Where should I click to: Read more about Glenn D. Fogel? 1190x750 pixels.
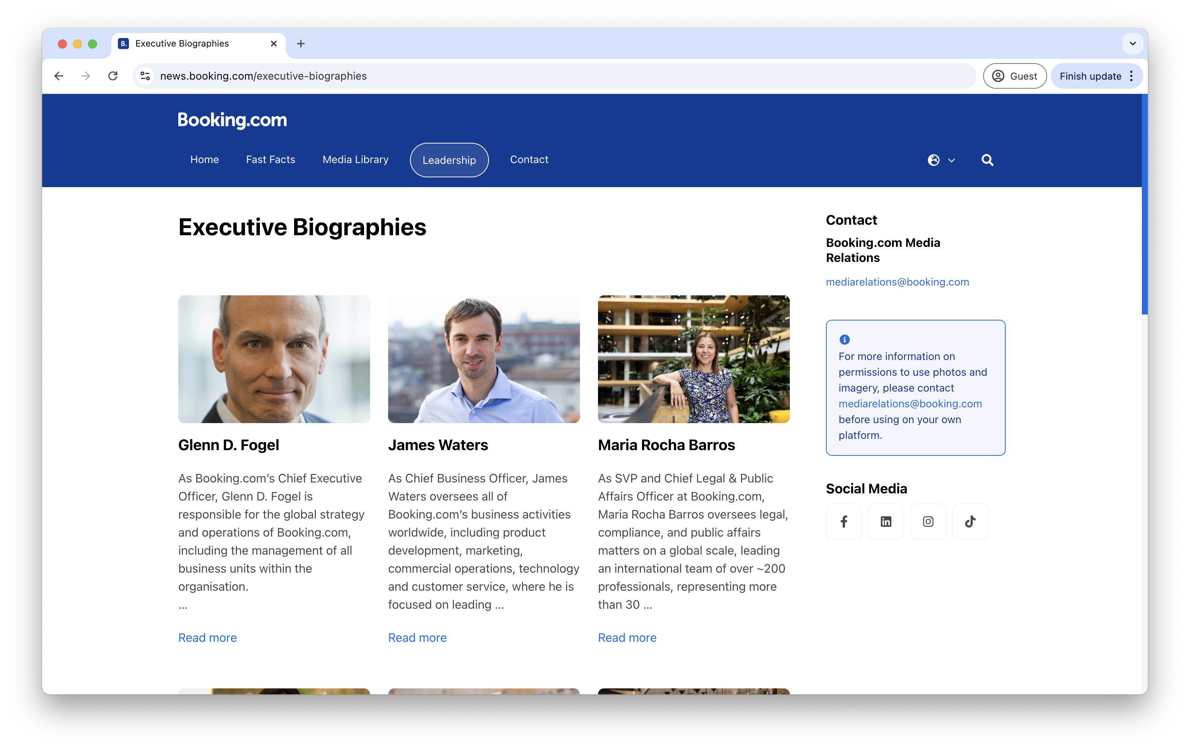pyautogui.click(x=208, y=637)
